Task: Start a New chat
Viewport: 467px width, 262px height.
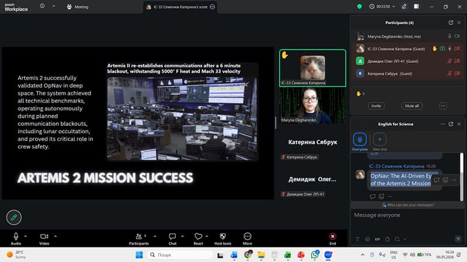Action: [380, 141]
